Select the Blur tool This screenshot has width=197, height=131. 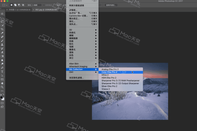2,60
